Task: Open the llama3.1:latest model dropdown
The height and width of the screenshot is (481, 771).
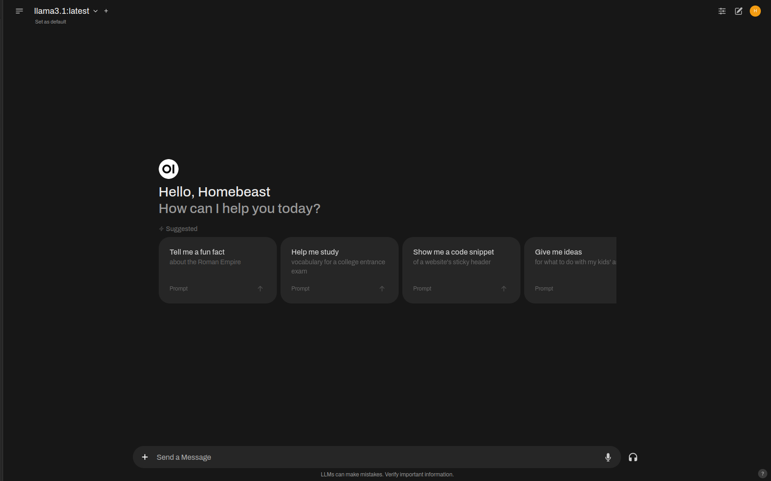Action: click(66, 11)
